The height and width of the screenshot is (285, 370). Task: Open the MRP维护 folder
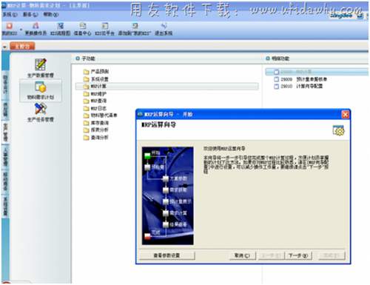coord(95,94)
